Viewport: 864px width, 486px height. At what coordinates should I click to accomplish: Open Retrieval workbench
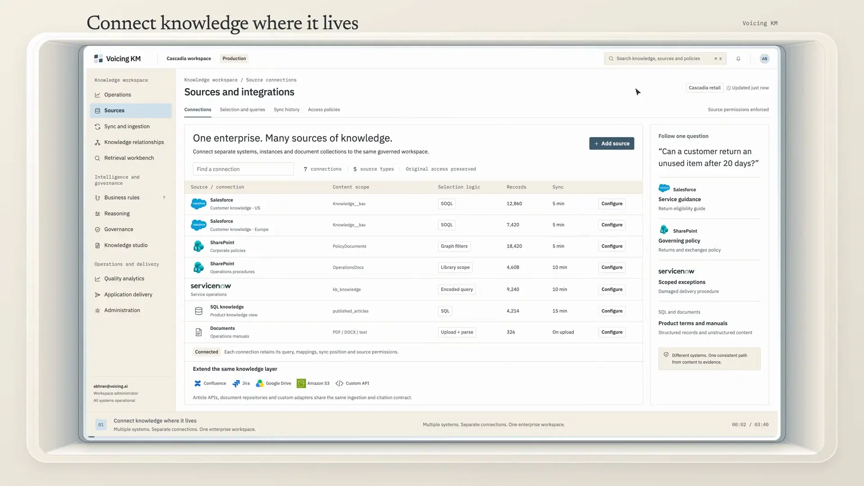(x=130, y=158)
